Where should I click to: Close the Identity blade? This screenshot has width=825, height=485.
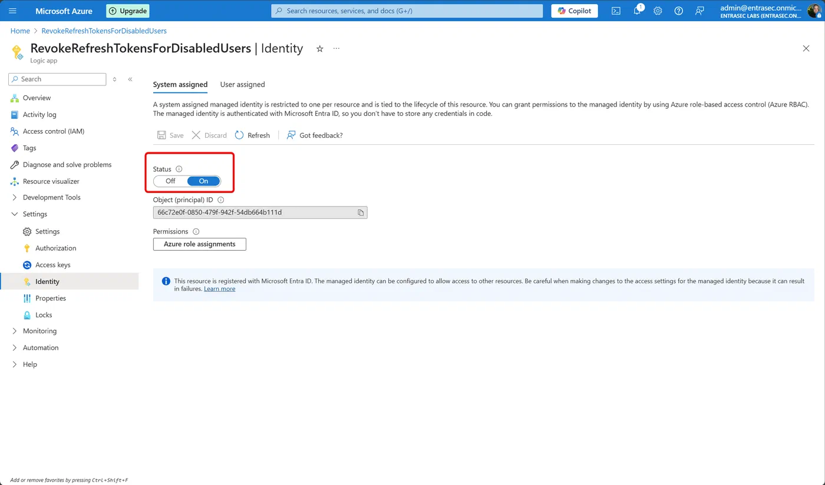(x=806, y=48)
